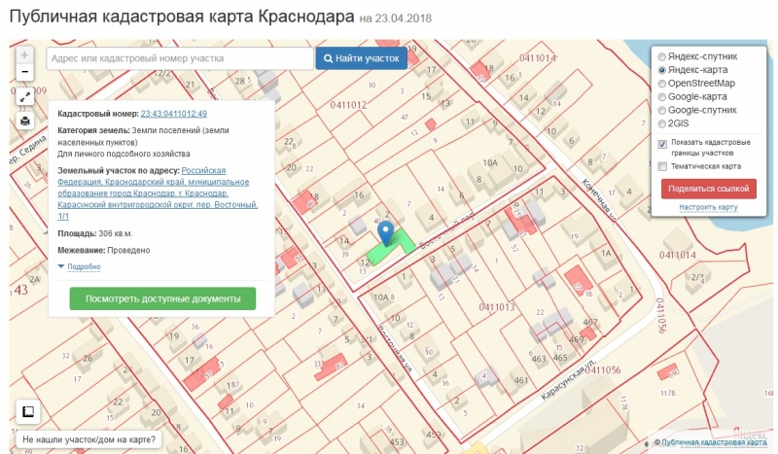Viewport: 778px width, 454px height.
Task: Zoom out the map with minus button
Action: tap(24, 72)
